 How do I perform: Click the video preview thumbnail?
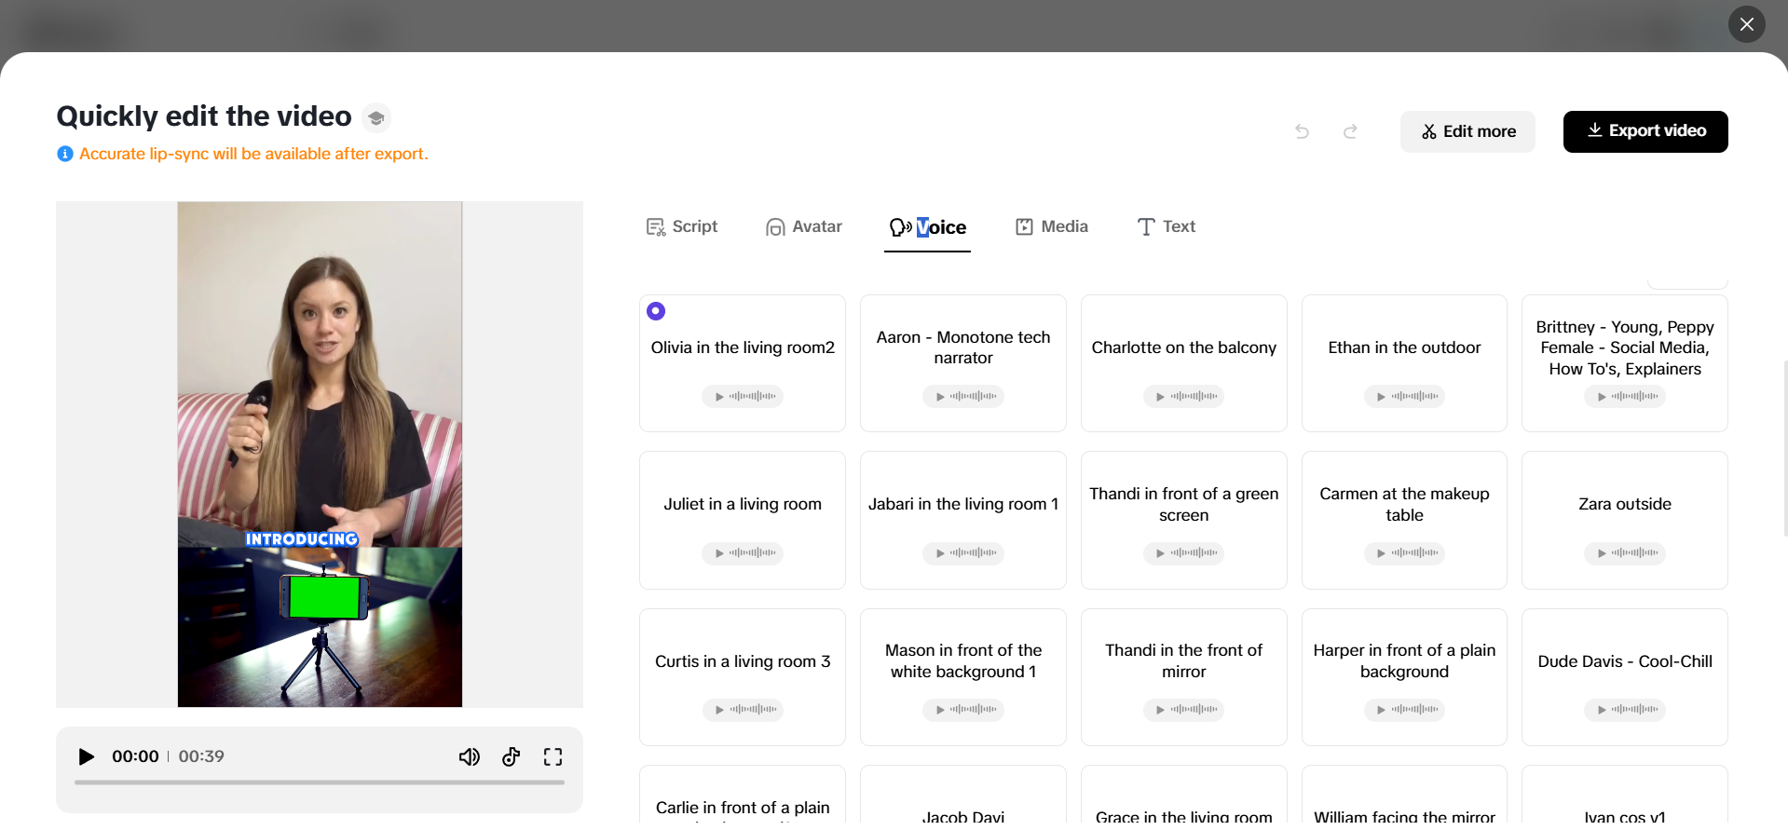coord(320,454)
